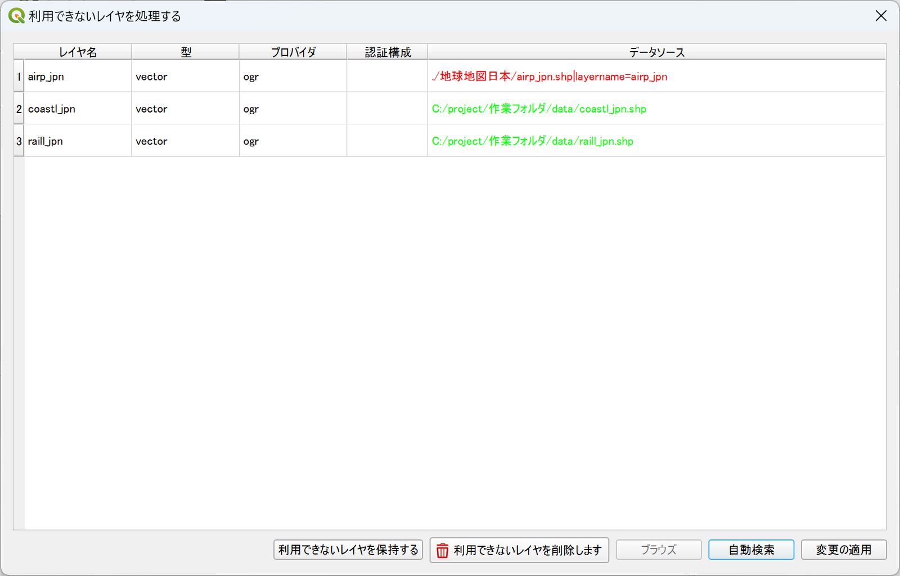Click the 変更の適用 button
900x576 pixels.
tap(844, 550)
